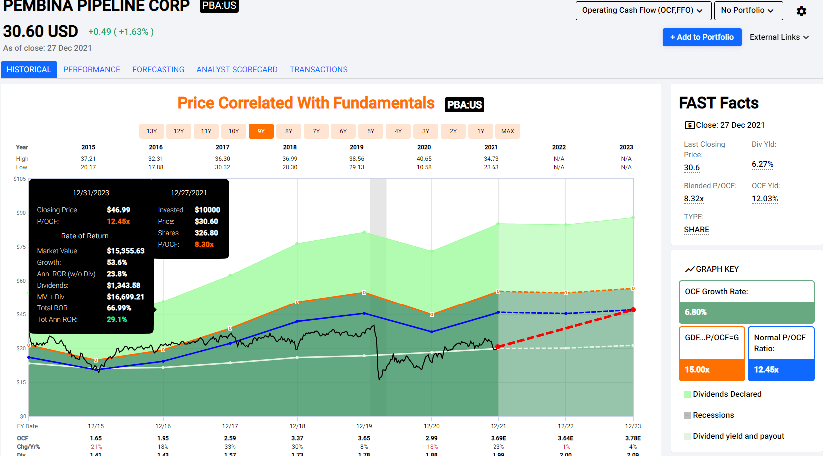Open the No Portfolio dropdown

(748, 10)
